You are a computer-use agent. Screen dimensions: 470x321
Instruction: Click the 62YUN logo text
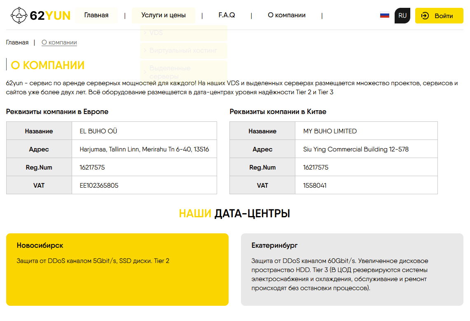tap(50, 16)
